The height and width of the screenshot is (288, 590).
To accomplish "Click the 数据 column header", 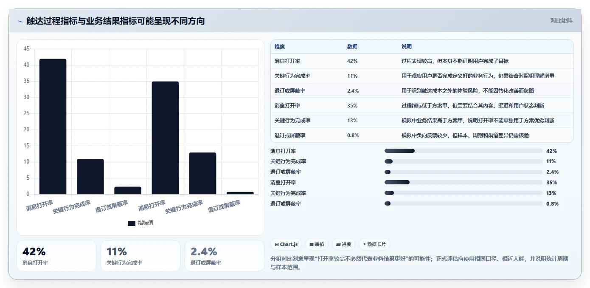I will click(x=352, y=46).
